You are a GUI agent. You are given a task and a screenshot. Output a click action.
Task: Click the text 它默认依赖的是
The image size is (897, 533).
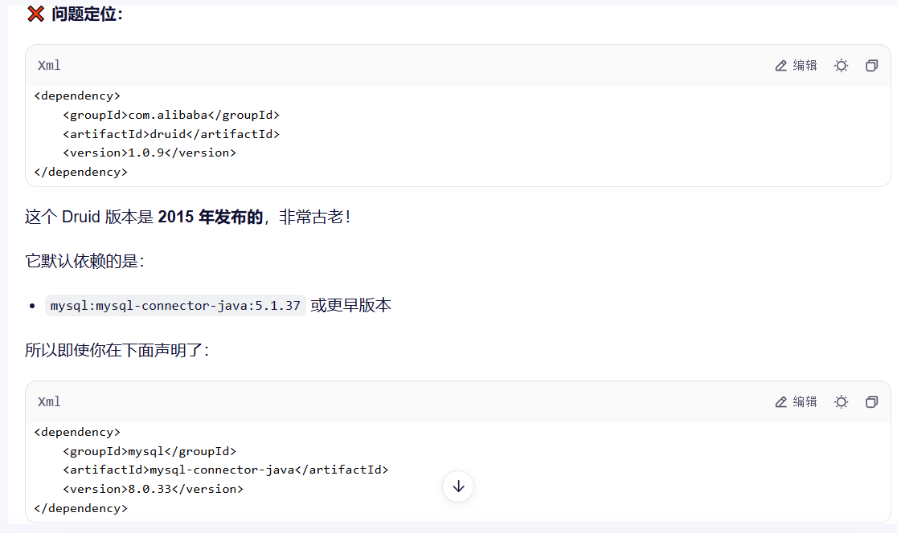tap(84, 261)
